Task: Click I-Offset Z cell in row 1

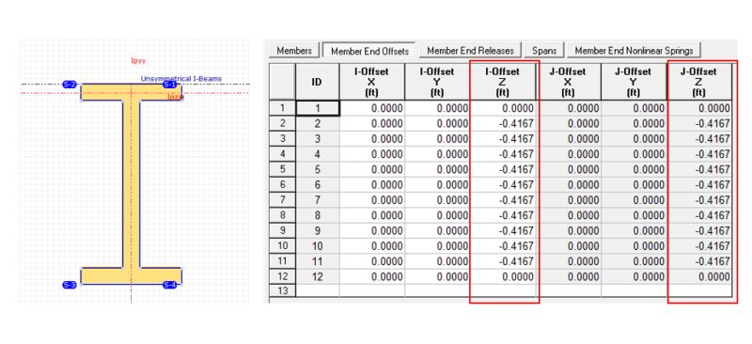Action: (503, 108)
